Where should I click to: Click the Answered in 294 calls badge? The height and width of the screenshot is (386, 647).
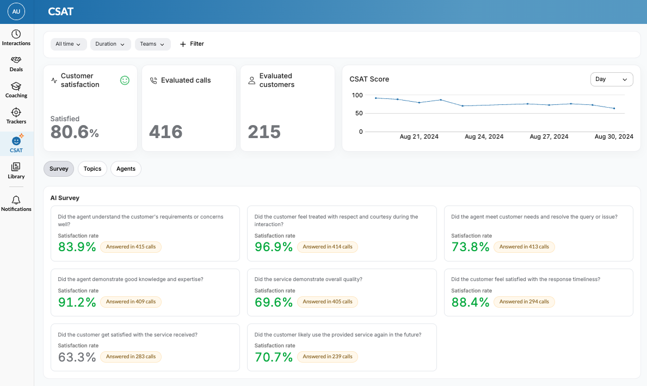[x=524, y=302]
